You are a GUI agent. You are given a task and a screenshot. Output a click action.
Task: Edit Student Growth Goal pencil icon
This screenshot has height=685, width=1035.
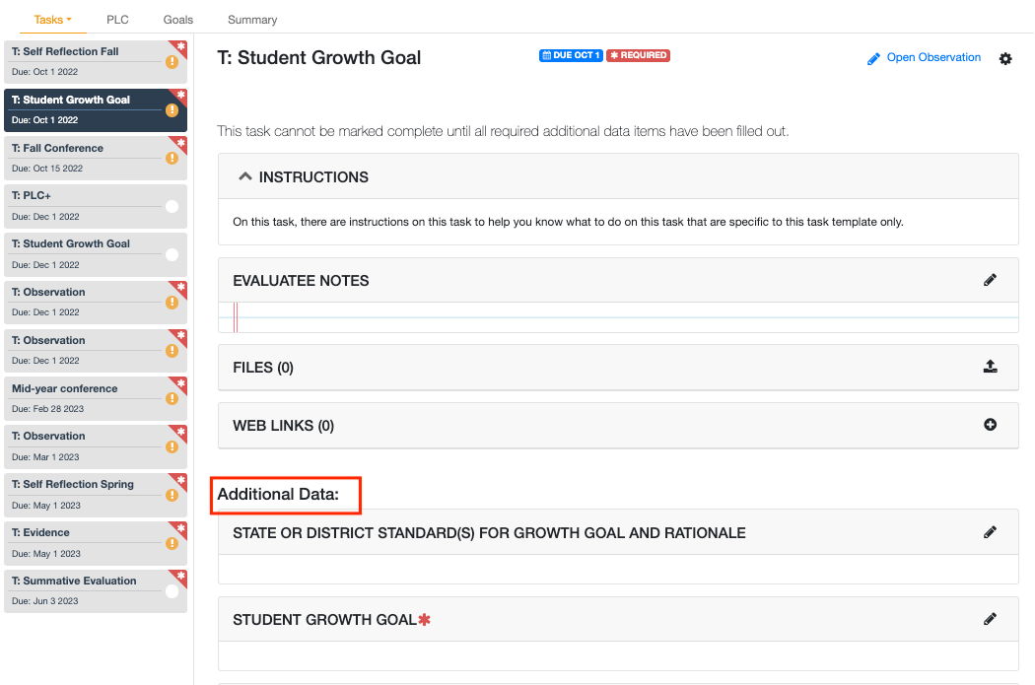pos(990,619)
